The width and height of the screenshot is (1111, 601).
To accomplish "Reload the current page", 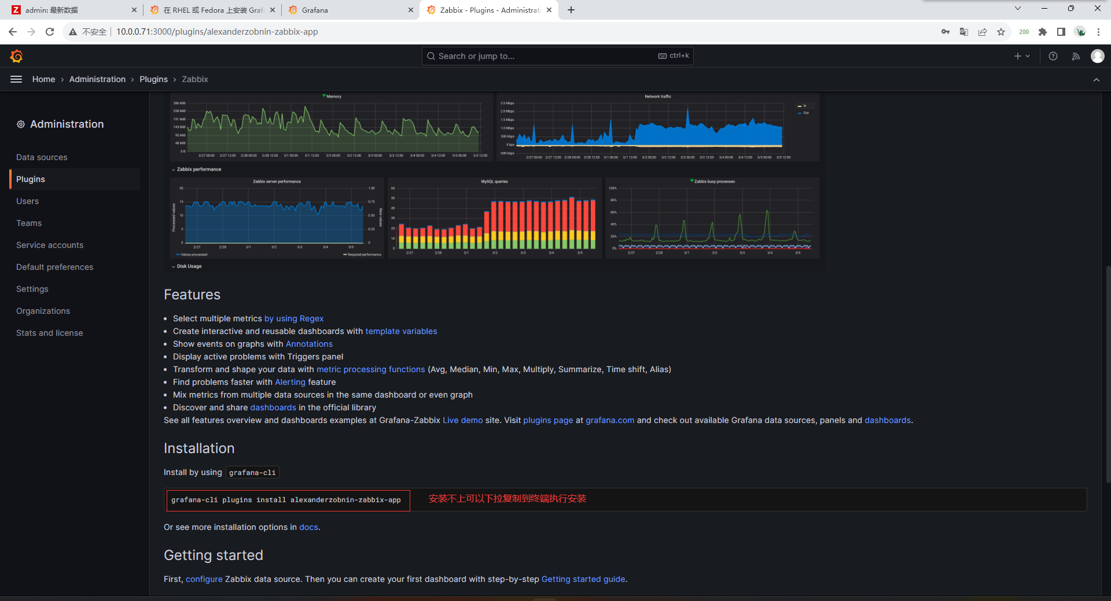I will click(50, 32).
